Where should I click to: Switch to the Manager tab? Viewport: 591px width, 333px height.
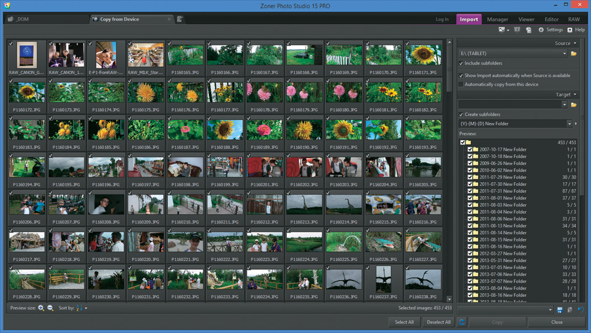click(x=497, y=20)
